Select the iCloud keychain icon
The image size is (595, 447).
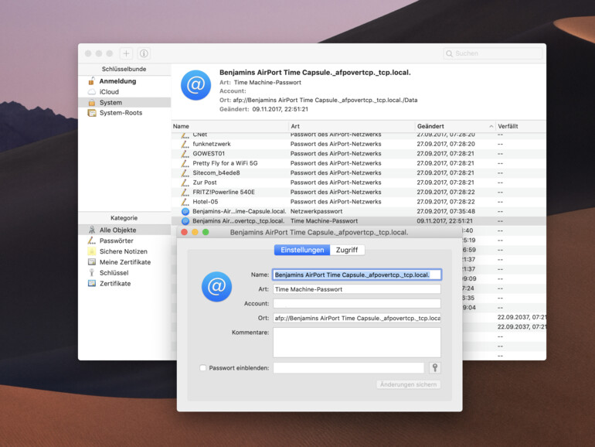pos(92,92)
